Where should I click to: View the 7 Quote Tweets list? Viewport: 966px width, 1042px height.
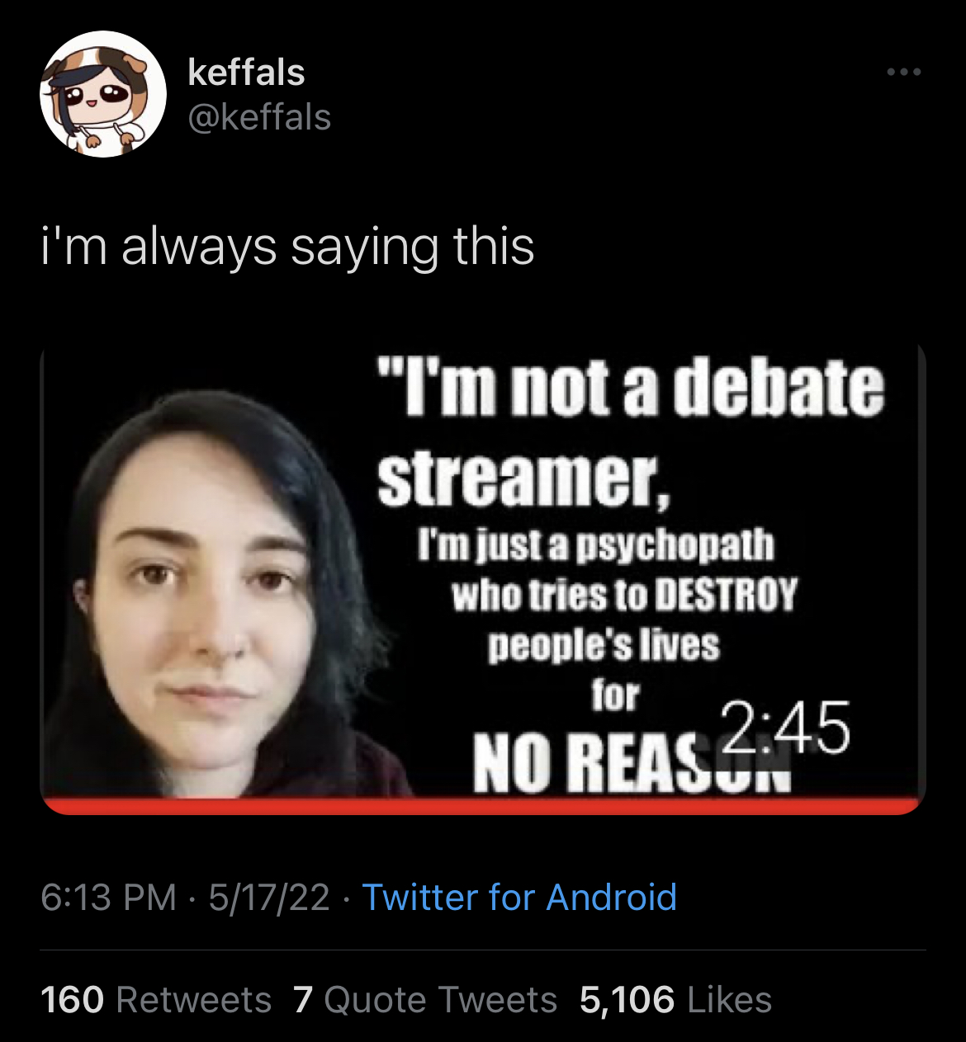click(x=425, y=1000)
